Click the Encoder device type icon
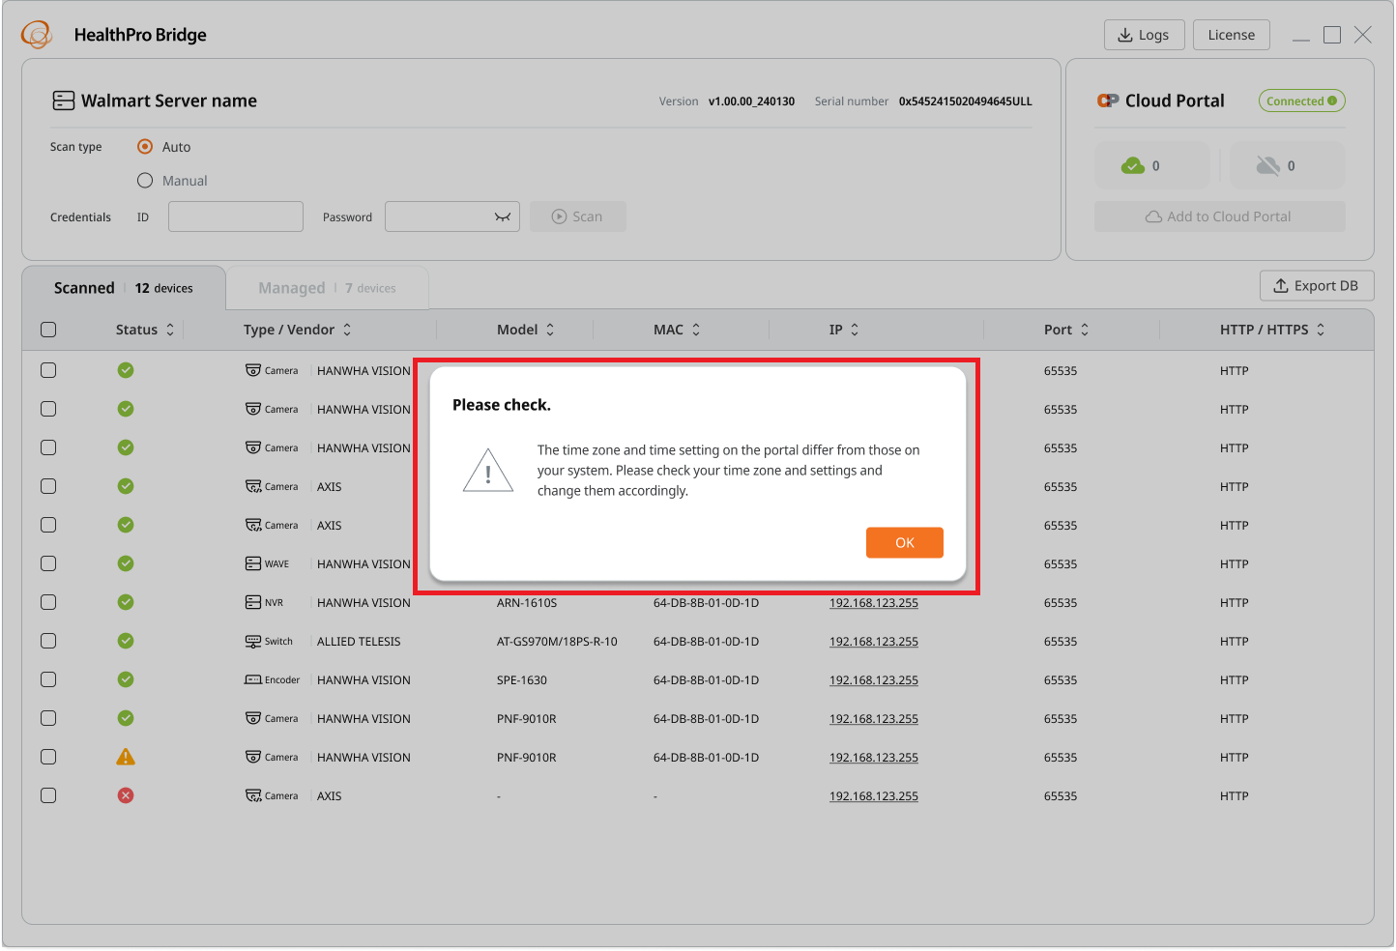Viewport: 1396px width, 951px height. (253, 679)
